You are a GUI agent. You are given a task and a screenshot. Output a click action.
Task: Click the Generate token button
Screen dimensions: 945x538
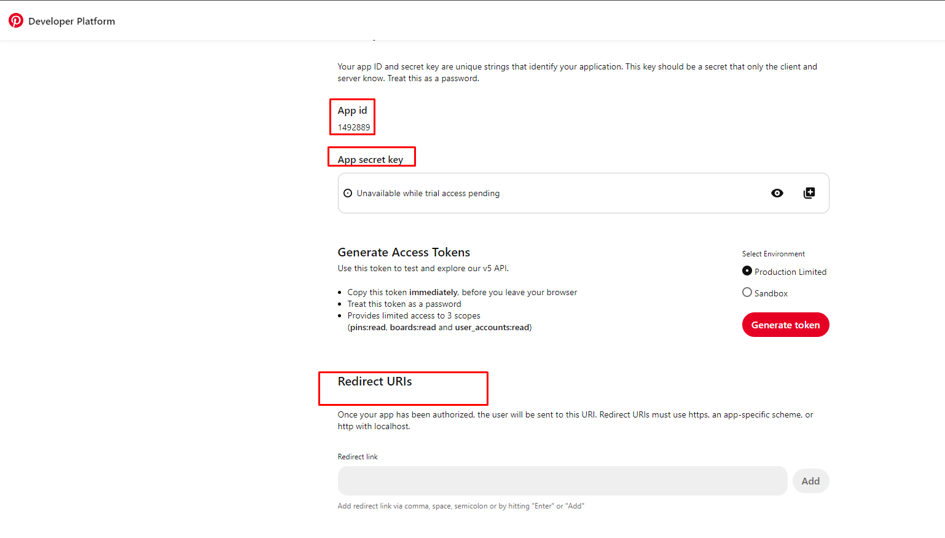click(x=785, y=325)
